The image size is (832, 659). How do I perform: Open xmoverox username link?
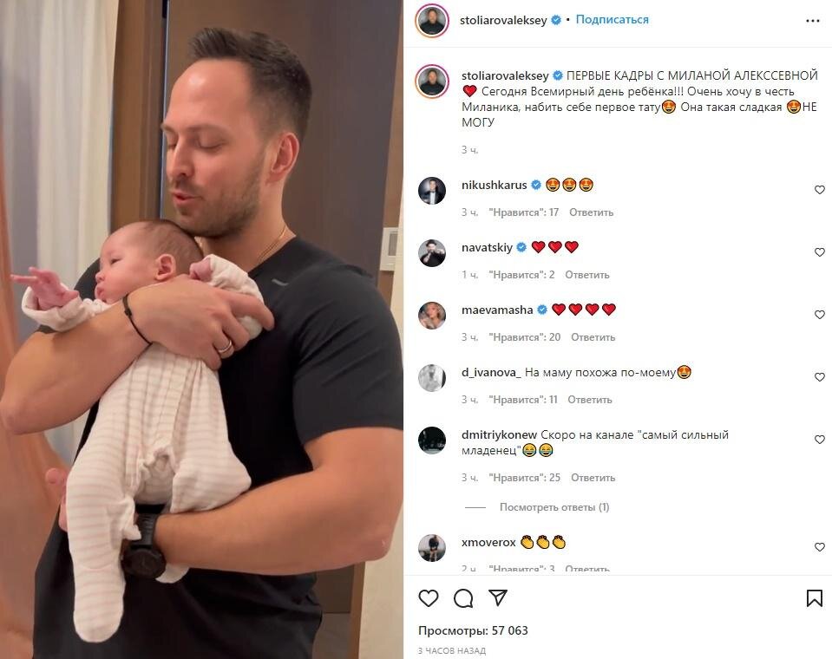(x=488, y=542)
